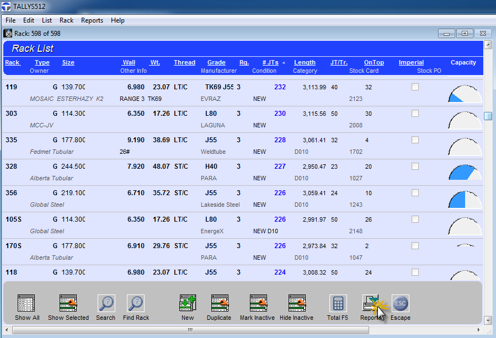Enable Imperial checkbox for rack 335
The width and height of the screenshot is (496, 338).
415,140
